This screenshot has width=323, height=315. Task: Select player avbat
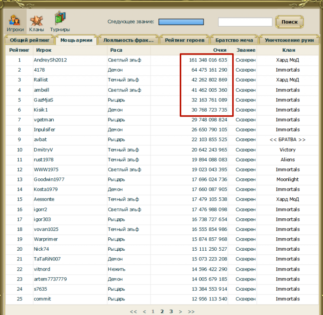click(x=40, y=140)
